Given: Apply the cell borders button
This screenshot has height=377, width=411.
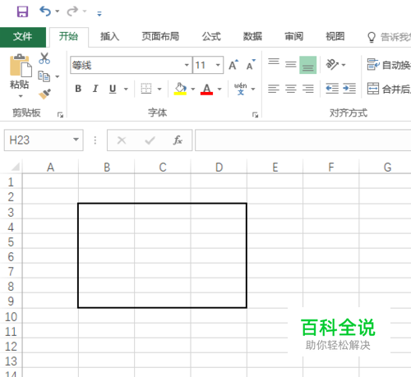Looking at the screenshot, I should pos(146,89).
